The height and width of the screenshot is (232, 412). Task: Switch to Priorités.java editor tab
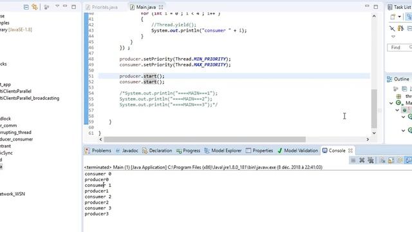[x=102, y=7]
